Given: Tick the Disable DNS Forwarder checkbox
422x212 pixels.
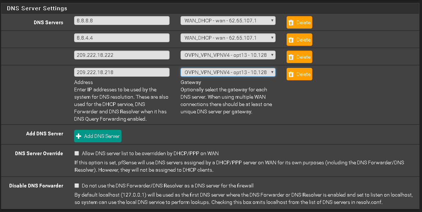Looking at the screenshot, I should 77,186.
